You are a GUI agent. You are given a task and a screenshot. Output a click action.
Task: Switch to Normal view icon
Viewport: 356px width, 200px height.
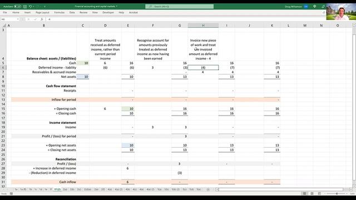point(304,193)
